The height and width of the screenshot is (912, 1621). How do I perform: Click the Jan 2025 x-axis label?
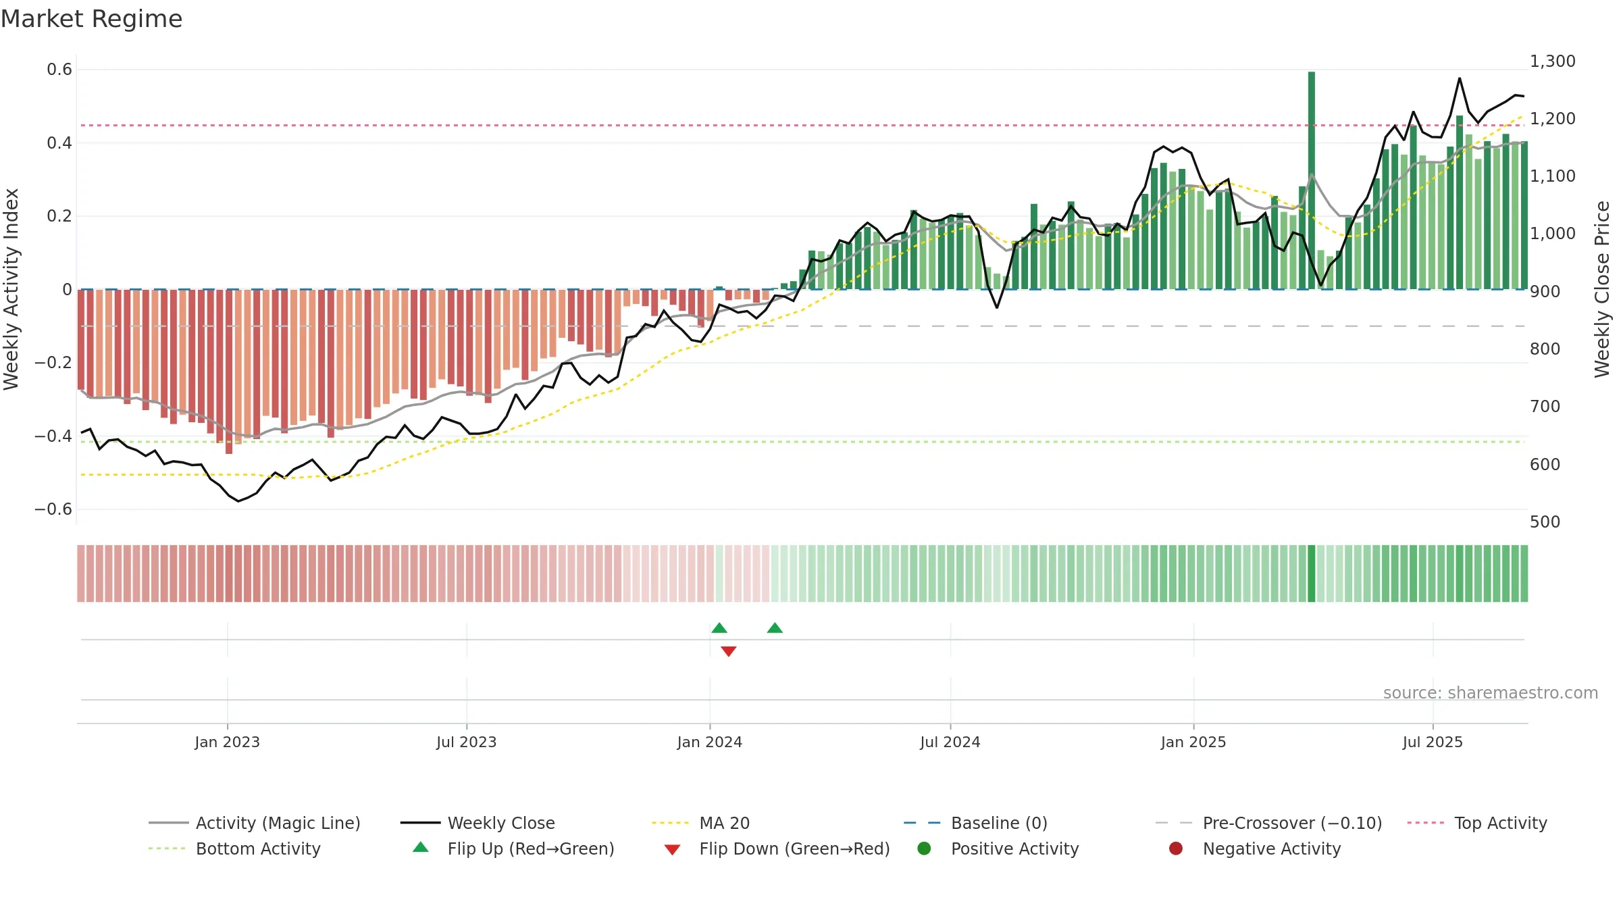(1193, 742)
